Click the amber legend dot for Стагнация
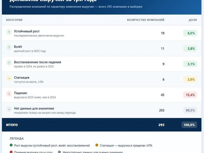 pyautogui.click(x=97, y=145)
